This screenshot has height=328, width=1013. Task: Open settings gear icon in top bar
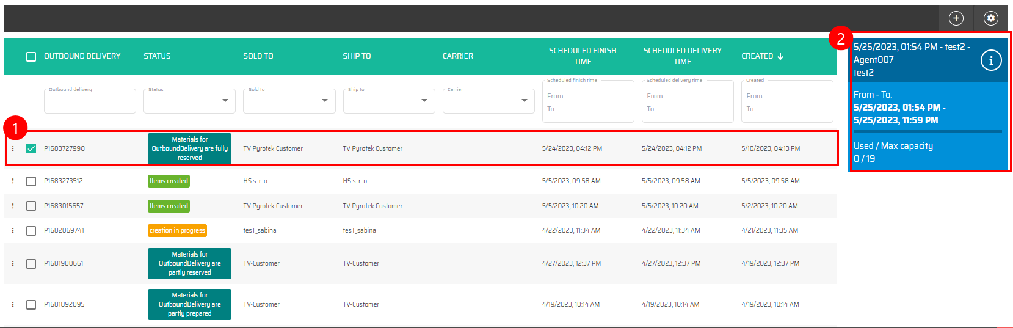coord(990,18)
